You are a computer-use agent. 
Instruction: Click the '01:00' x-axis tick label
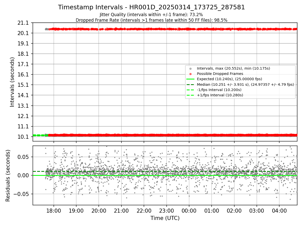pyautogui.click(x=212, y=211)
